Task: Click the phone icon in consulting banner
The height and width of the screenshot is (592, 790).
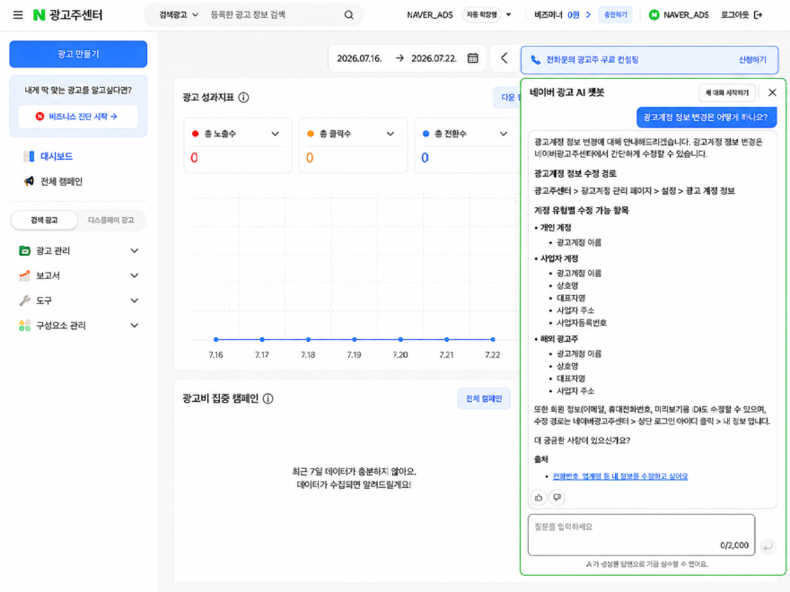Action: (x=536, y=60)
